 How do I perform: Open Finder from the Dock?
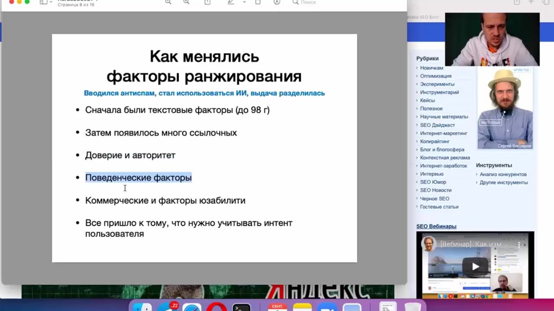point(142,307)
